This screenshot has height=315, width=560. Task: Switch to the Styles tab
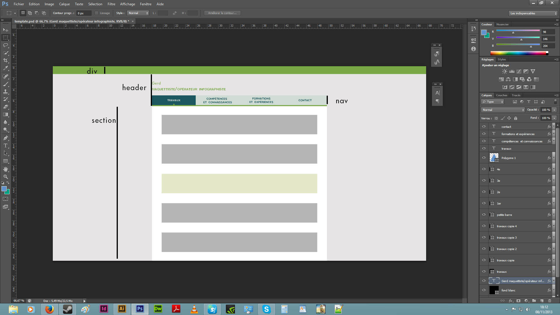pos(502,60)
